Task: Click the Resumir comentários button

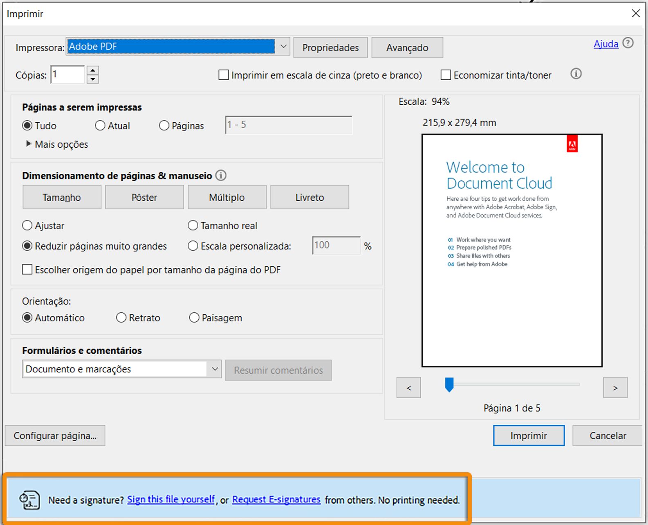Action: (278, 370)
